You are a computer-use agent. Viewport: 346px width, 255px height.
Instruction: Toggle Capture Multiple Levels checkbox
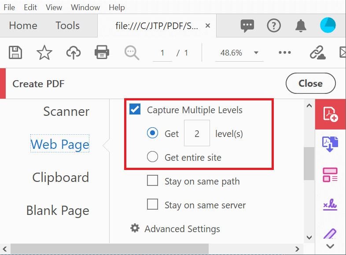(x=135, y=109)
